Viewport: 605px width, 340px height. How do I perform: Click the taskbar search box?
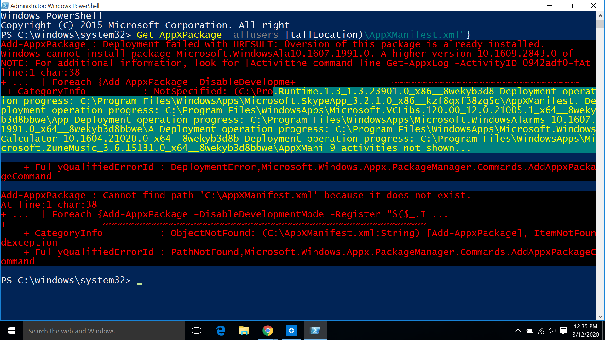(104, 331)
